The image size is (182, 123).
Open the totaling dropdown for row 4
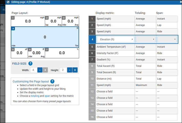tap(145, 40)
